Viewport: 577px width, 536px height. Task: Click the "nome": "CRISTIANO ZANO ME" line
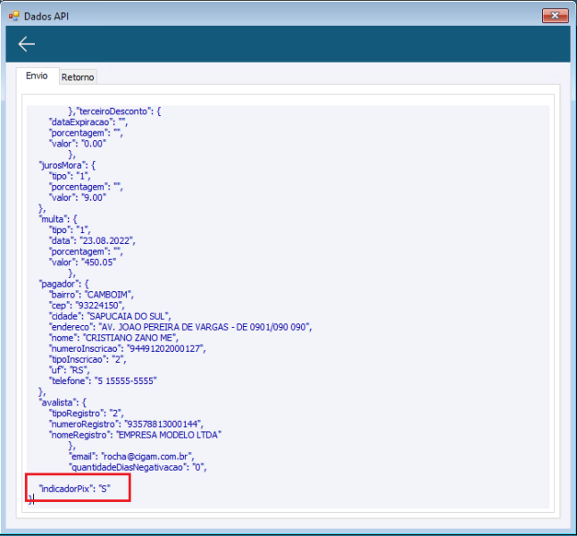pyautogui.click(x=113, y=338)
